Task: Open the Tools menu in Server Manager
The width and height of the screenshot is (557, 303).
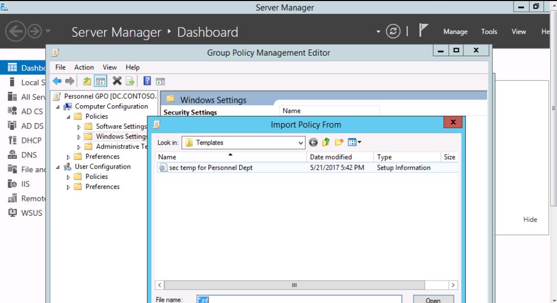Action: 489,32
